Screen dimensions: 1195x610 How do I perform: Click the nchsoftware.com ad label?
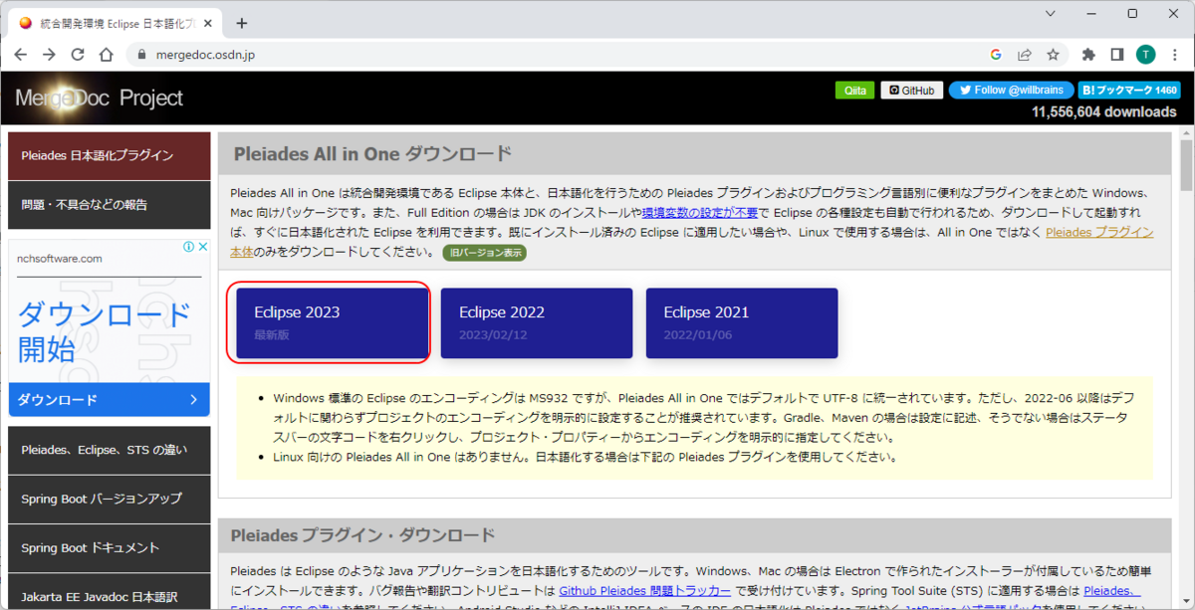(x=60, y=259)
